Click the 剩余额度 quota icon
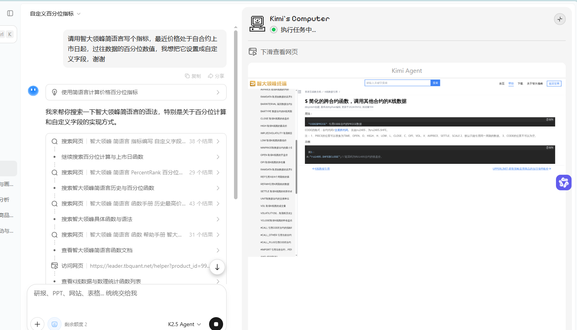Viewport: 577px width, 330px height. [x=55, y=324]
